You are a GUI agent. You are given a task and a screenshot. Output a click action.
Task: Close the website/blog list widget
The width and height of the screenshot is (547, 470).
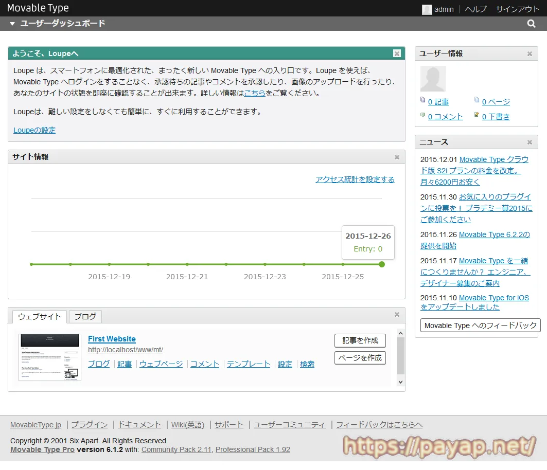point(397,315)
